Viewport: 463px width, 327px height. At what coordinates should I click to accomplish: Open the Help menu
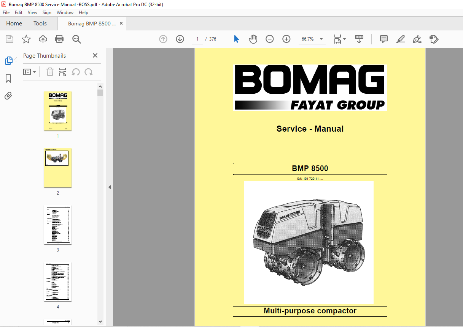click(83, 13)
